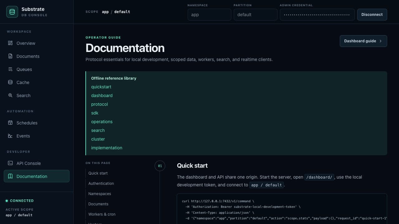Open the sdk reference link
399x224 pixels.
pyautogui.click(x=95, y=113)
